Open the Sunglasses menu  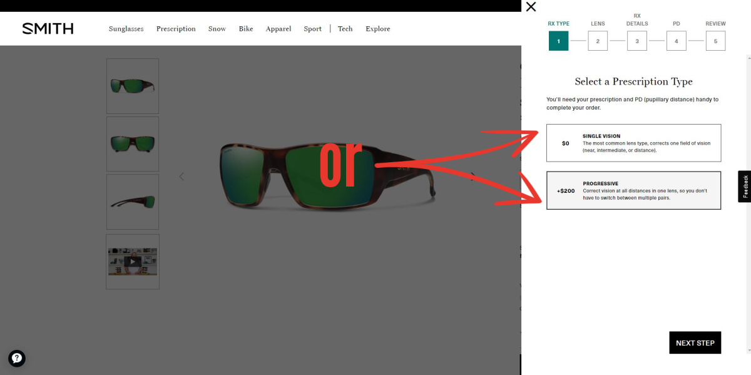(126, 29)
